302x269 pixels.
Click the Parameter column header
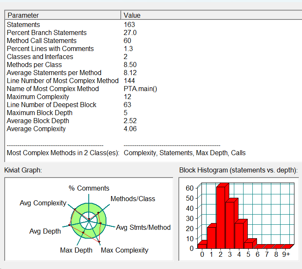pyautogui.click(x=63, y=15)
